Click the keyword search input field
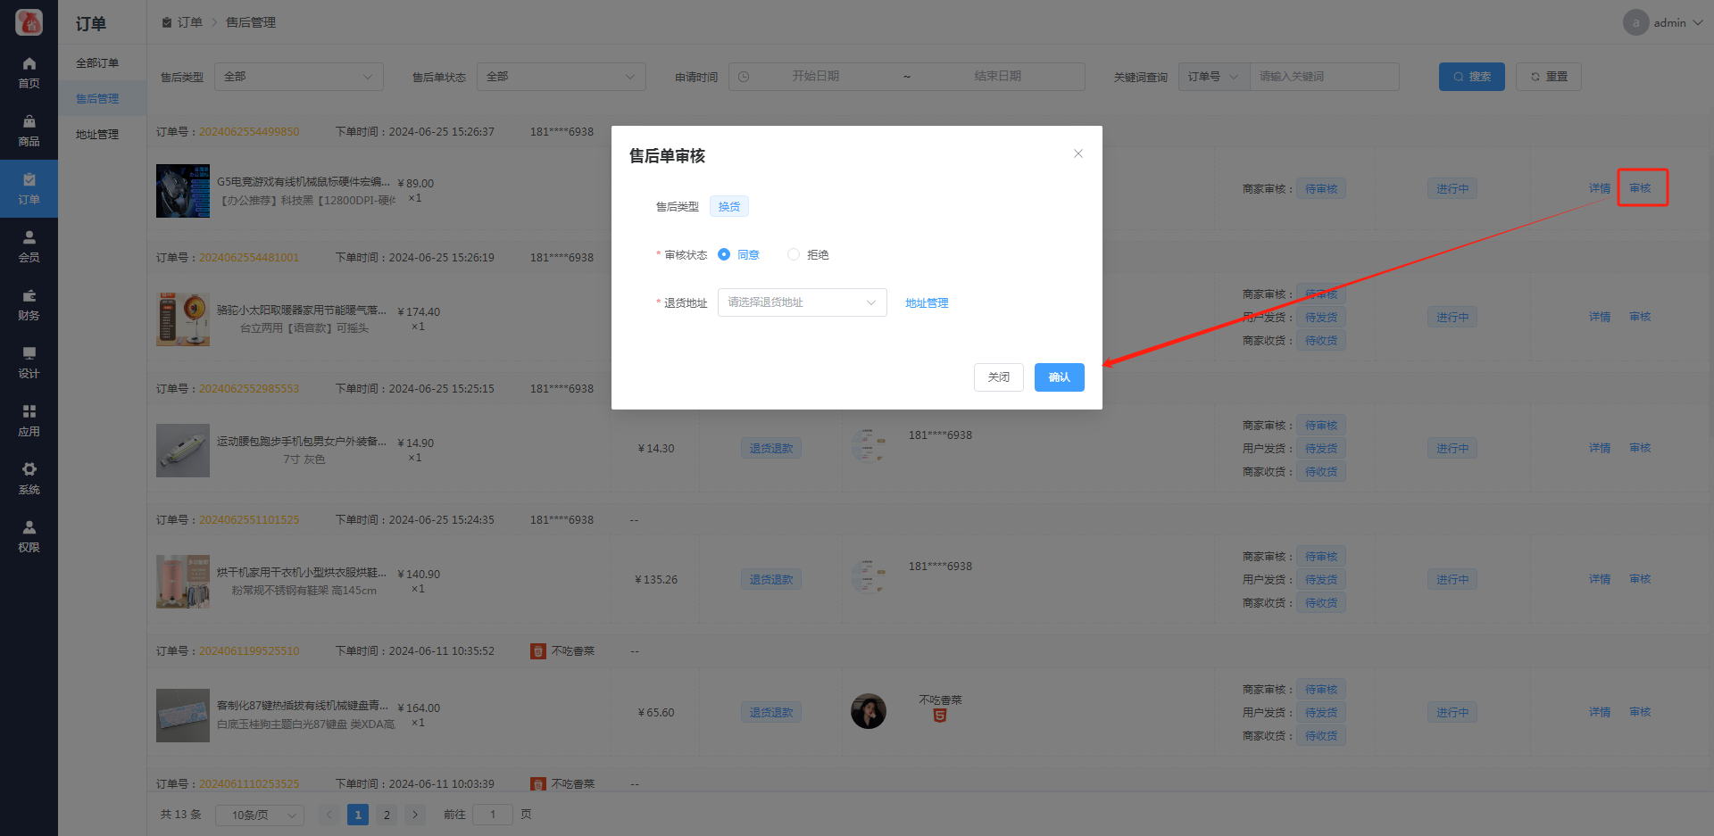Screen dimensions: 1714x836 coord(1323,77)
